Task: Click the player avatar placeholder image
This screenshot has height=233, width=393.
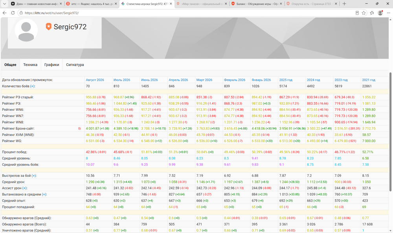Action: [x=26, y=30]
